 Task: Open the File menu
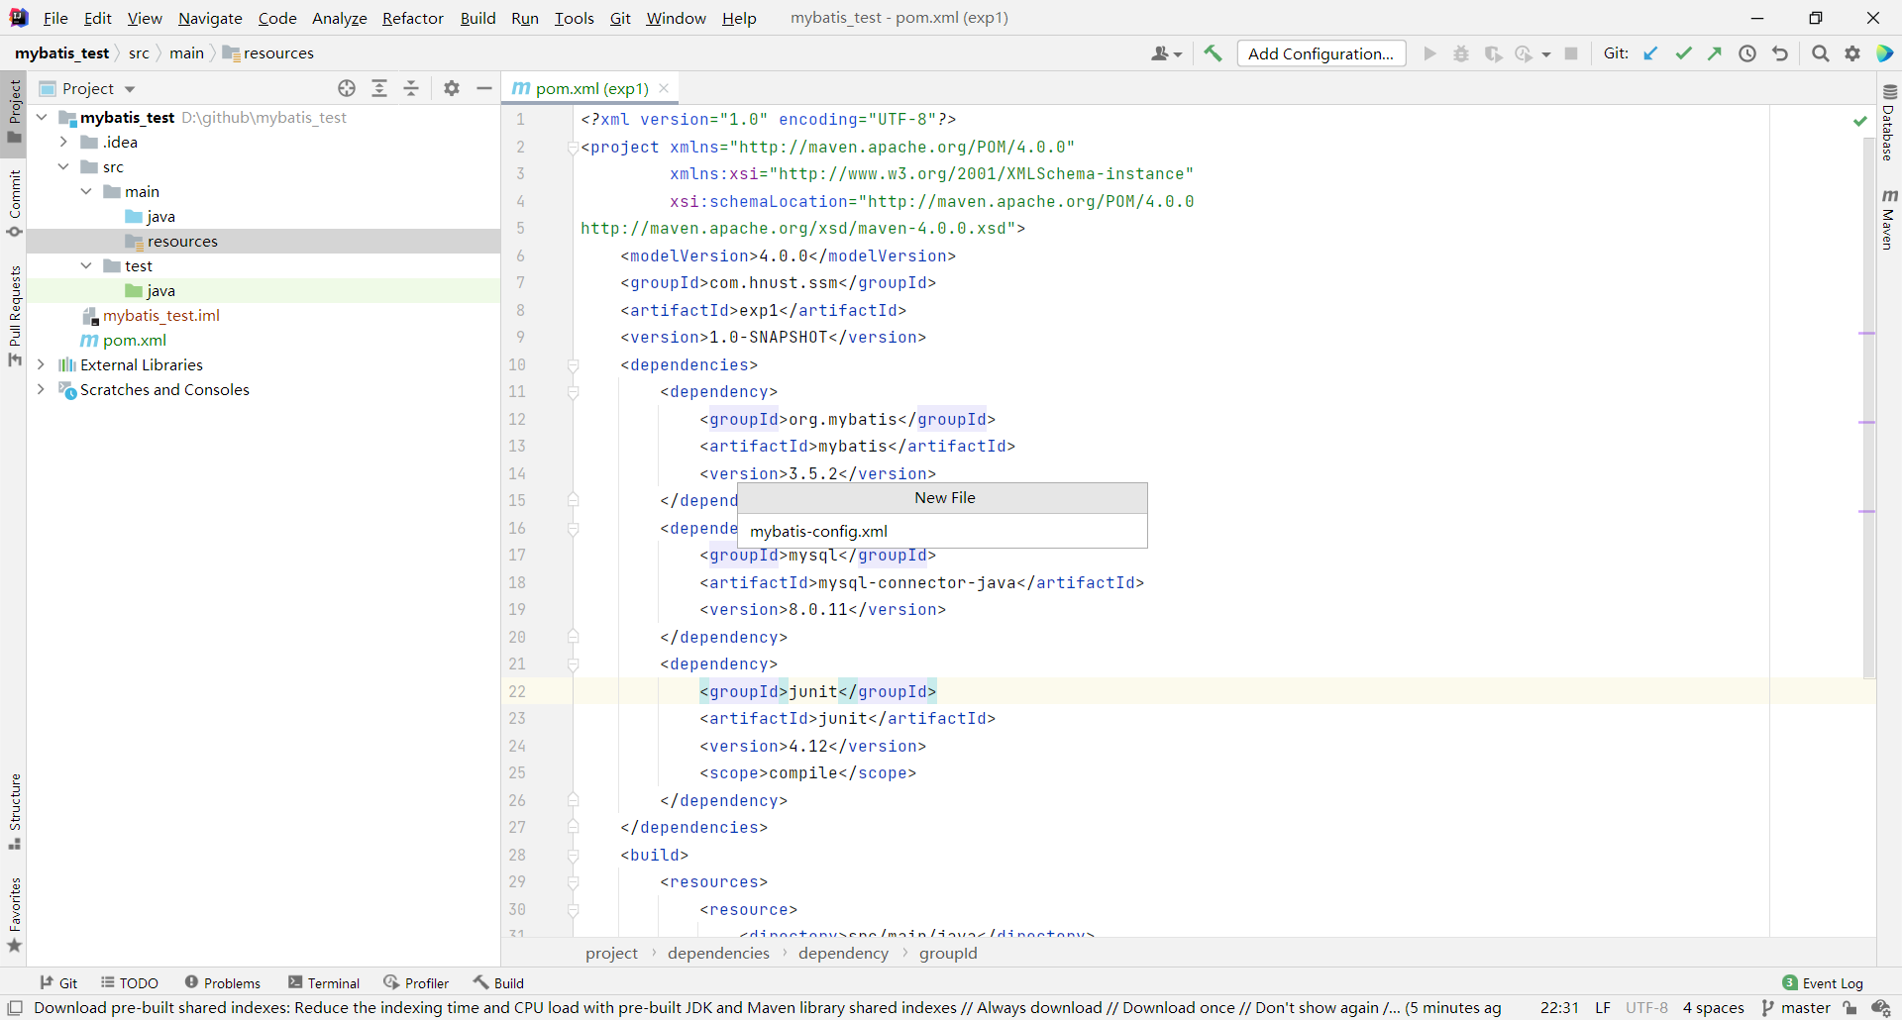pos(55,18)
